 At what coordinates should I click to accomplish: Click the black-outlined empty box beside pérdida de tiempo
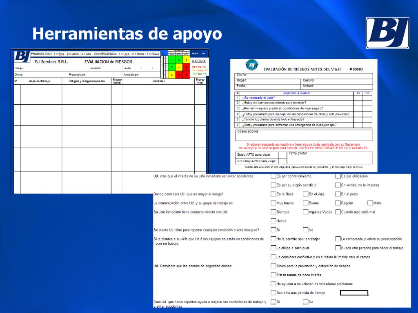tap(354, 293)
